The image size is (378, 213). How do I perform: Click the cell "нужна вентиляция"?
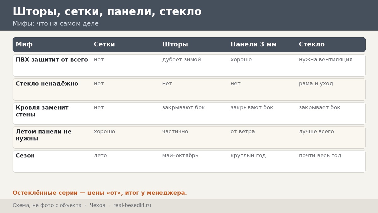(326, 60)
